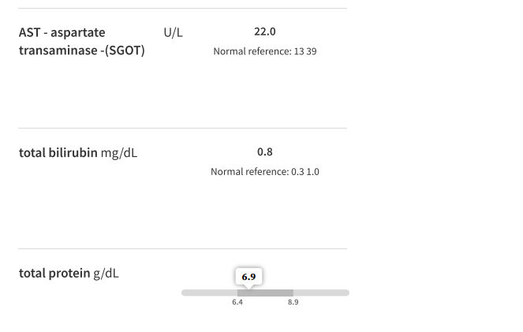The width and height of the screenshot is (523, 332).
Task: Click the 6.9 total protein value marker
Action: [x=248, y=277]
